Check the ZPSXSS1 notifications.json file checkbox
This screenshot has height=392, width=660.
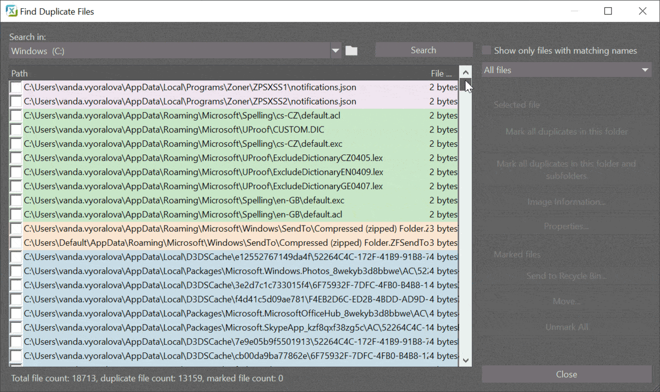[15, 87]
